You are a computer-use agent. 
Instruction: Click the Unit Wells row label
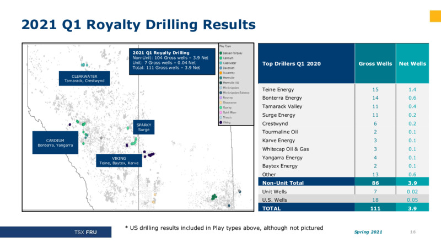click(274, 191)
